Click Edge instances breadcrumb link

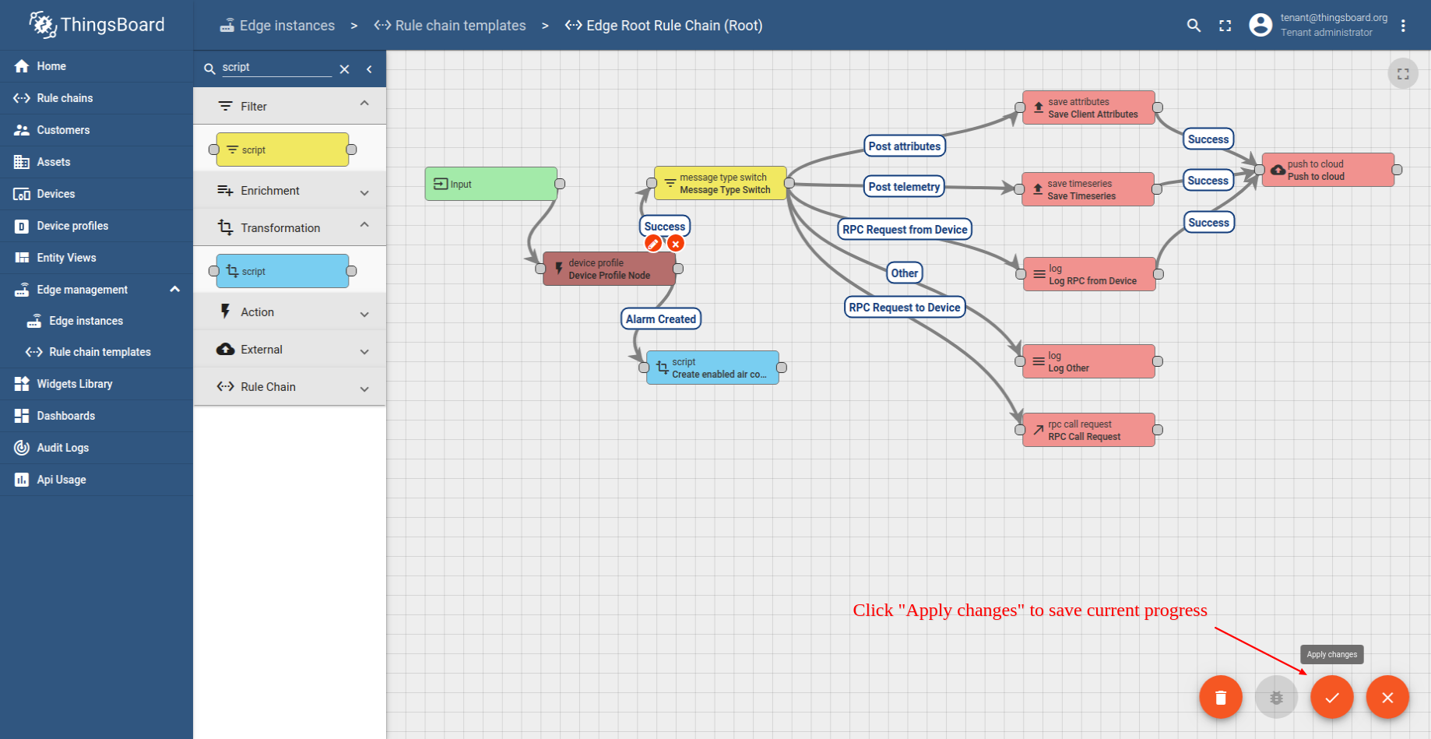[277, 26]
